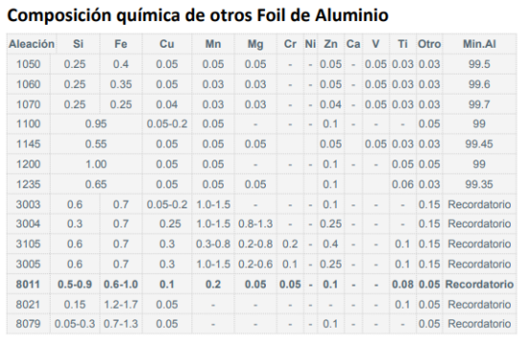This screenshot has height=344, width=530.
Task: Select the Otro column header
Action: (x=430, y=44)
